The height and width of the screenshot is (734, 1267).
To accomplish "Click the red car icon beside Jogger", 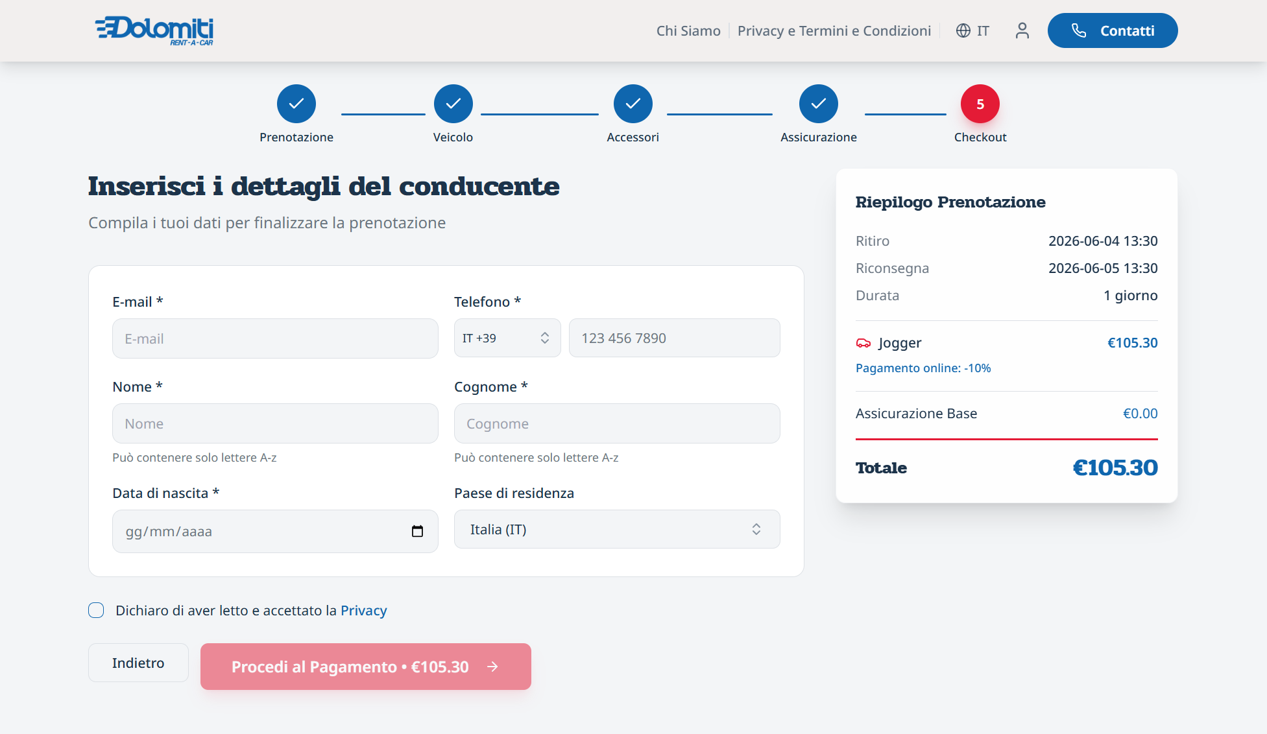I will pos(863,343).
